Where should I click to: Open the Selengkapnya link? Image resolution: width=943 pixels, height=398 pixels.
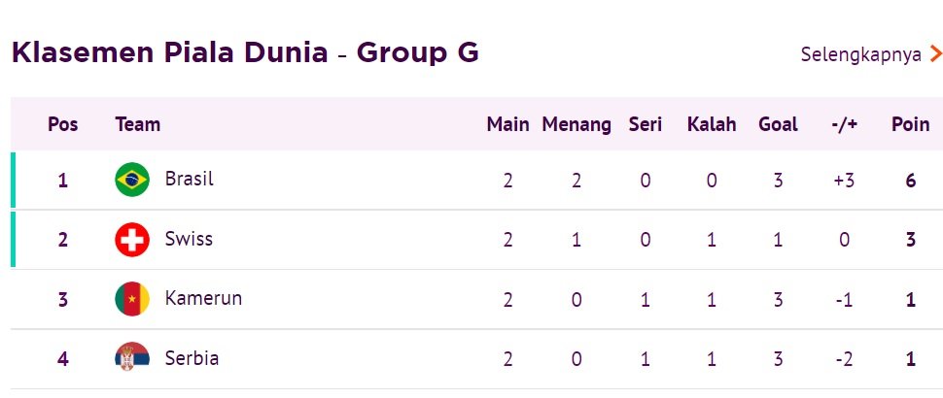[860, 54]
